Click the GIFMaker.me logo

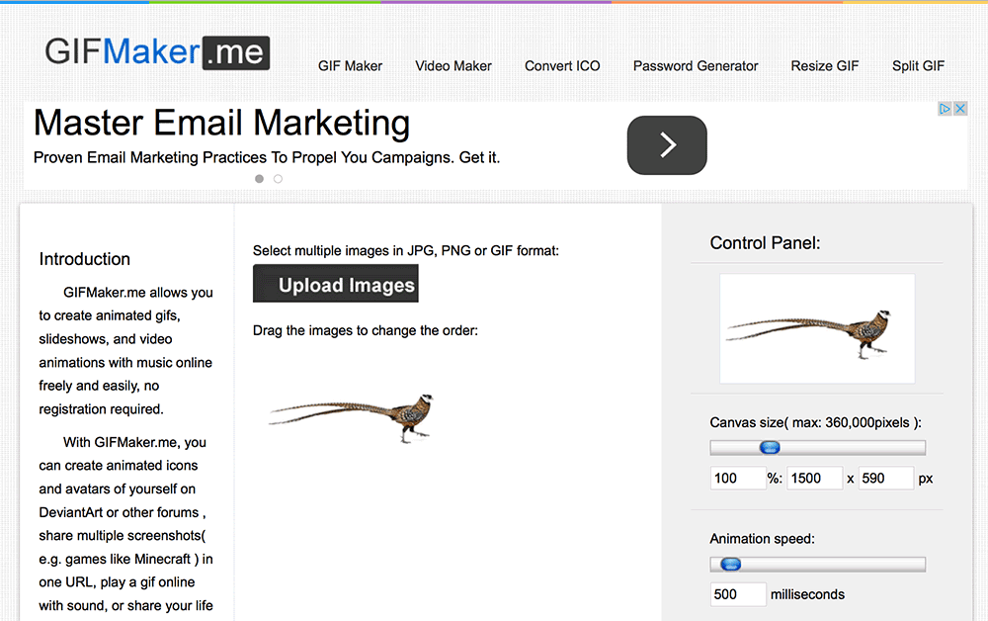(x=157, y=52)
